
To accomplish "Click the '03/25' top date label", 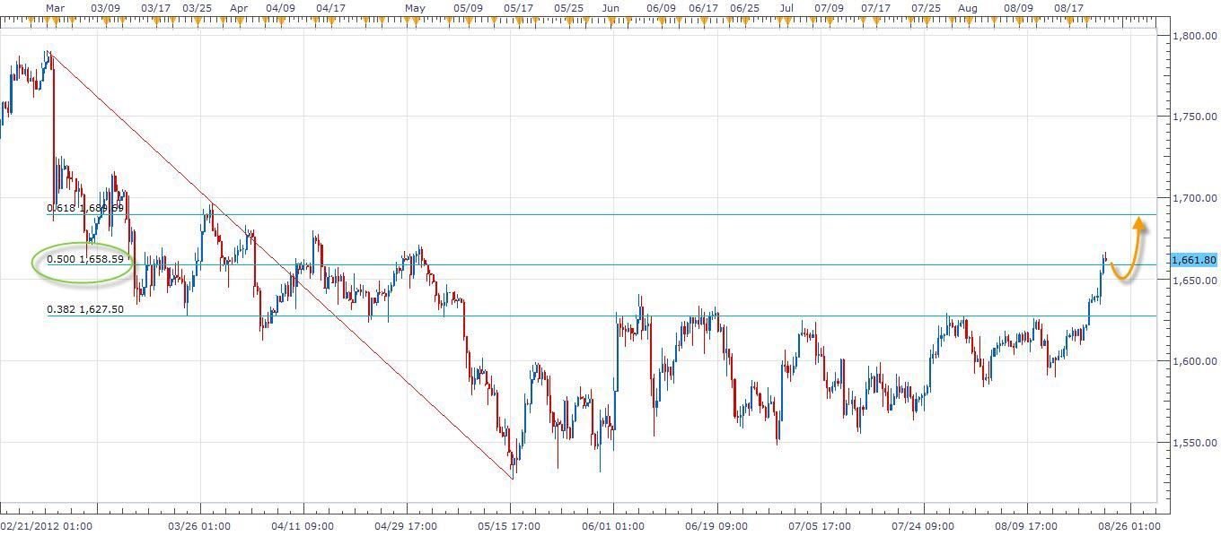I will 197,8.
